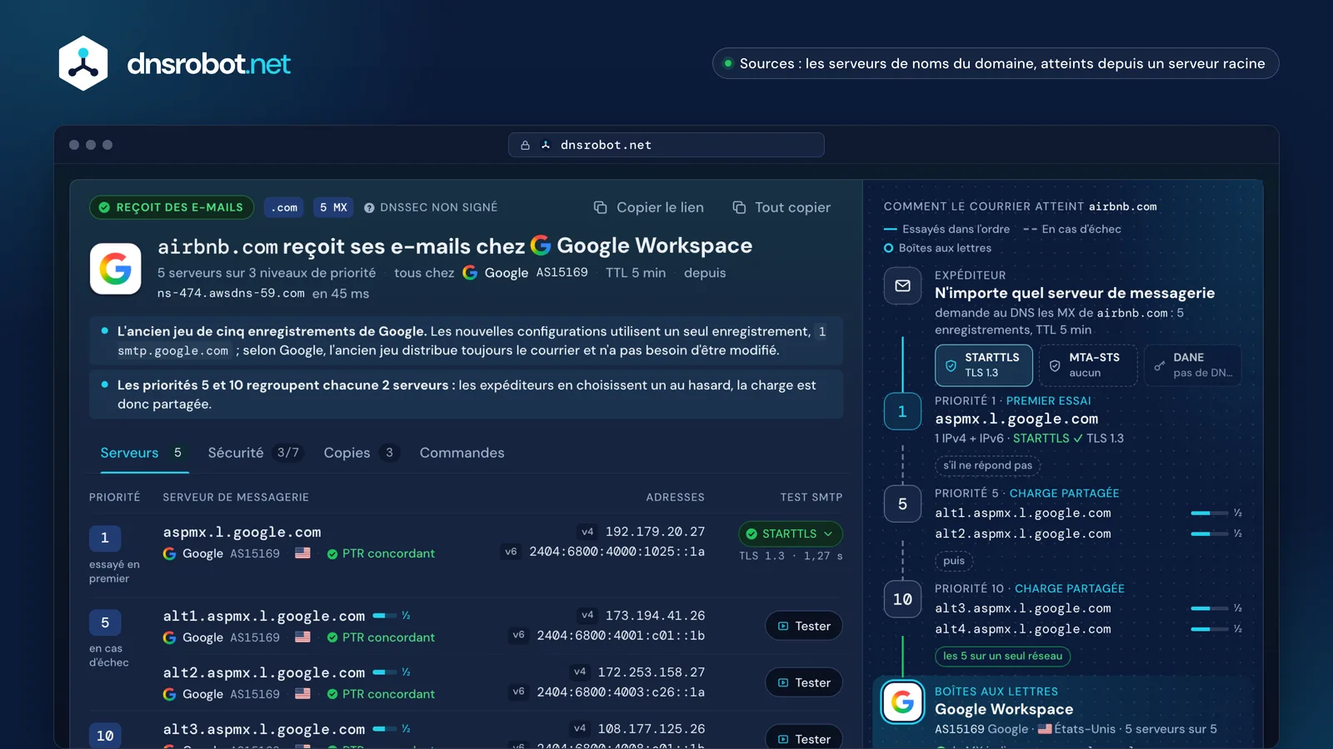Open the Copies tab

click(362, 453)
